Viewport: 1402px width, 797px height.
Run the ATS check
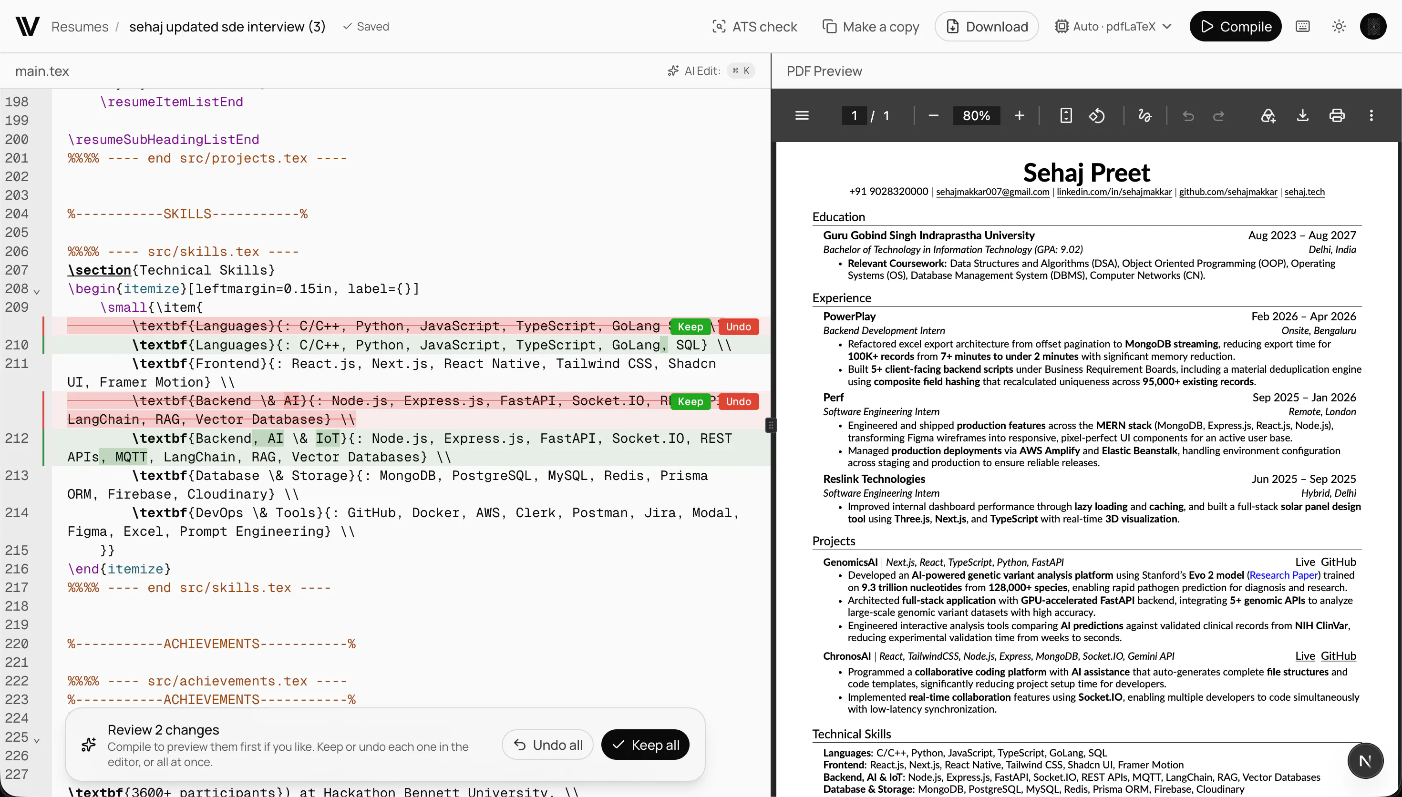click(x=754, y=26)
